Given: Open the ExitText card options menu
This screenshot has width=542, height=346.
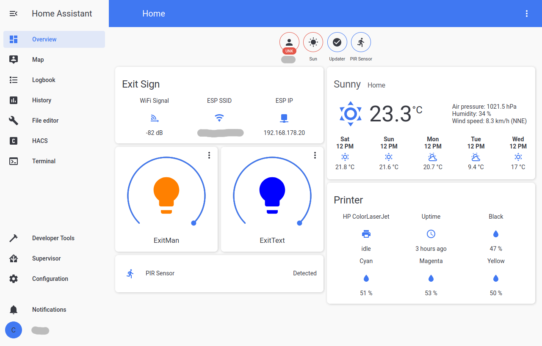Looking at the screenshot, I should (x=315, y=155).
